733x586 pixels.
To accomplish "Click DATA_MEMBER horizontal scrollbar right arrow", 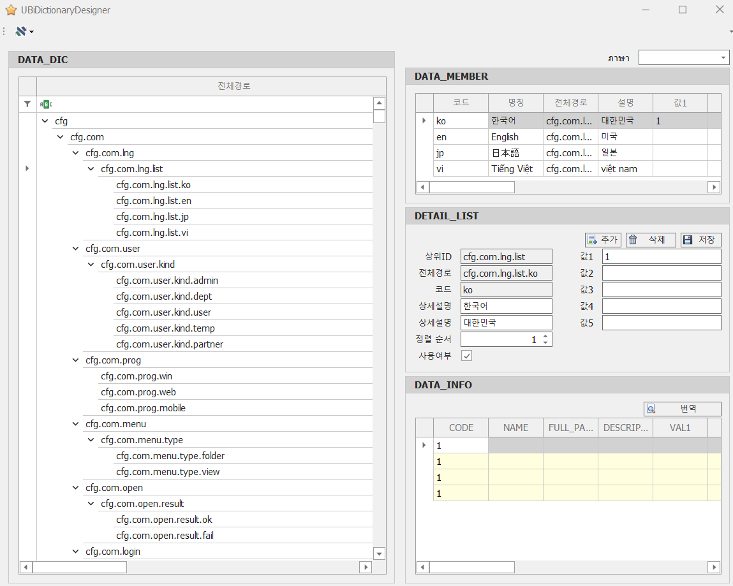I will tap(714, 187).
